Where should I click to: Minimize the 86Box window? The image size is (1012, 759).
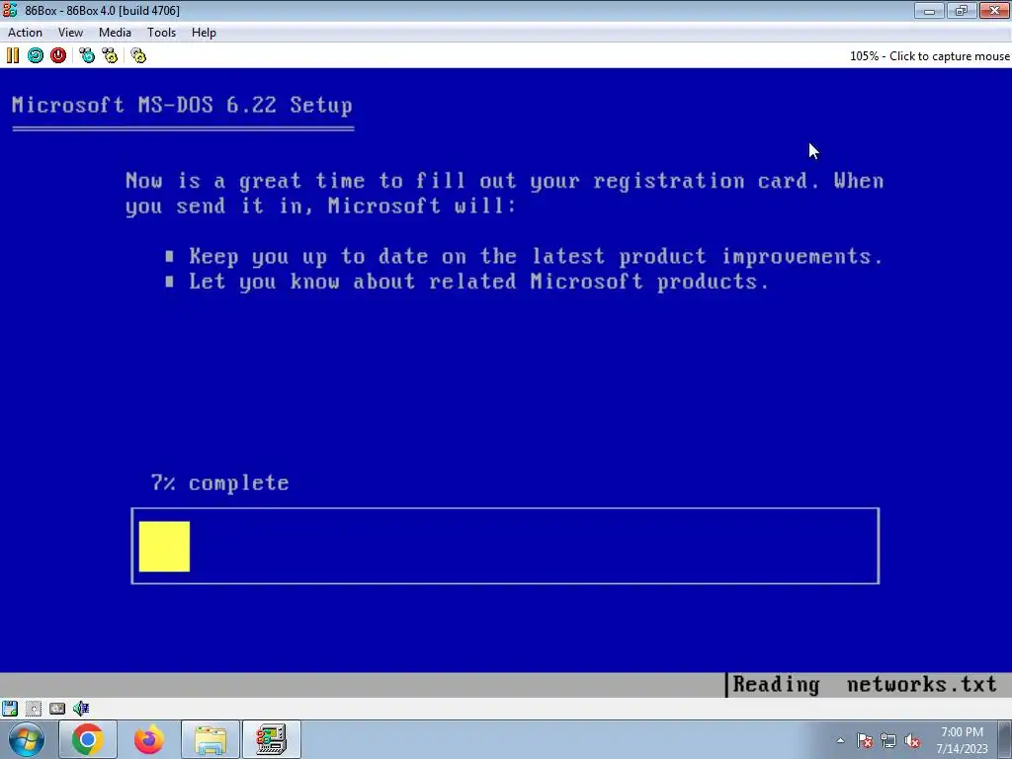click(x=929, y=10)
